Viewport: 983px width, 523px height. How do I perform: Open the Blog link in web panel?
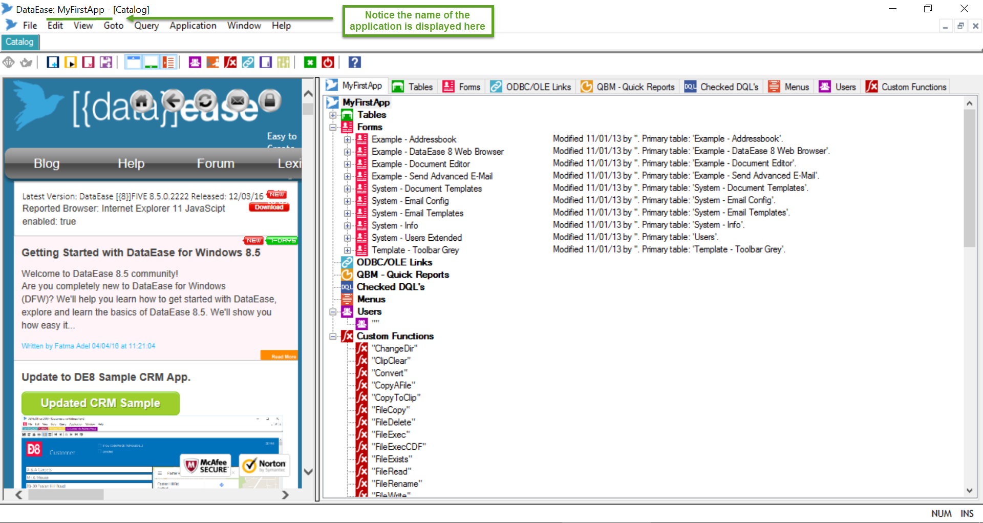tap(47, 163)
